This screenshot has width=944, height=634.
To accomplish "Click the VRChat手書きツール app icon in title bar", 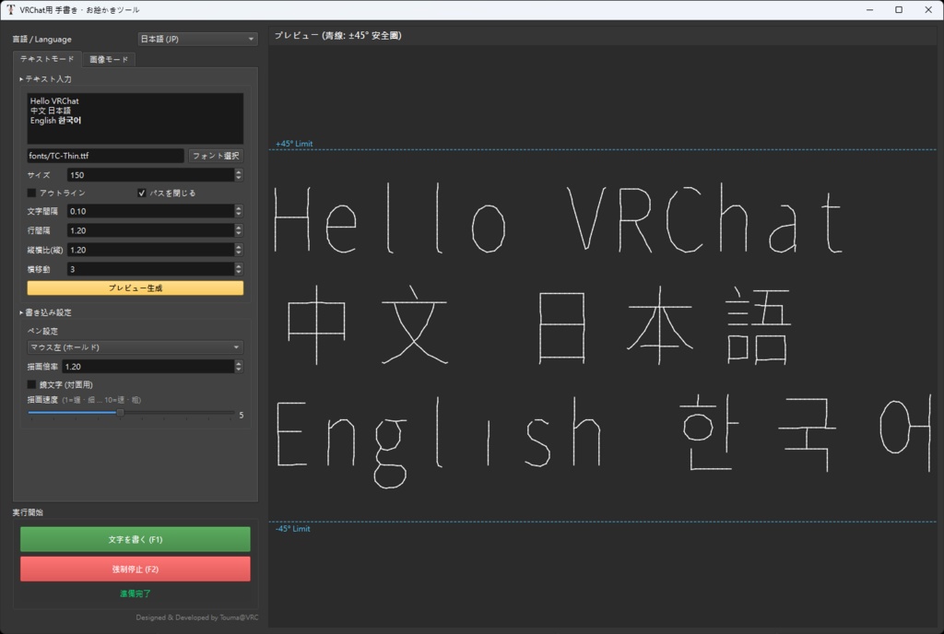I will pyautogui.click(x=10, y=9).
